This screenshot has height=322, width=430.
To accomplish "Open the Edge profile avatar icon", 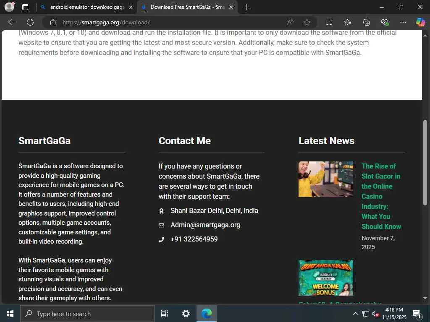I will (9, 7).
